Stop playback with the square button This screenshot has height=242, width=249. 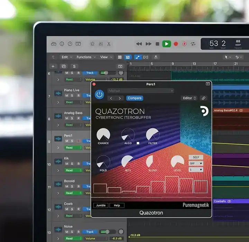(157, 44)
